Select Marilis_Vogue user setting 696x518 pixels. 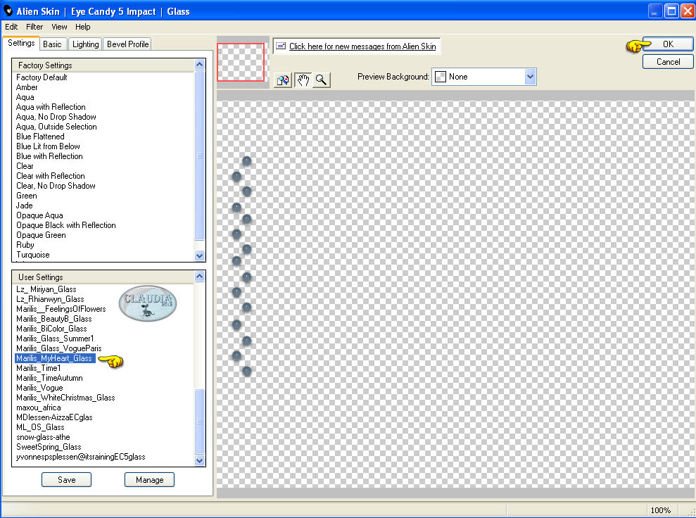(39, 388)
